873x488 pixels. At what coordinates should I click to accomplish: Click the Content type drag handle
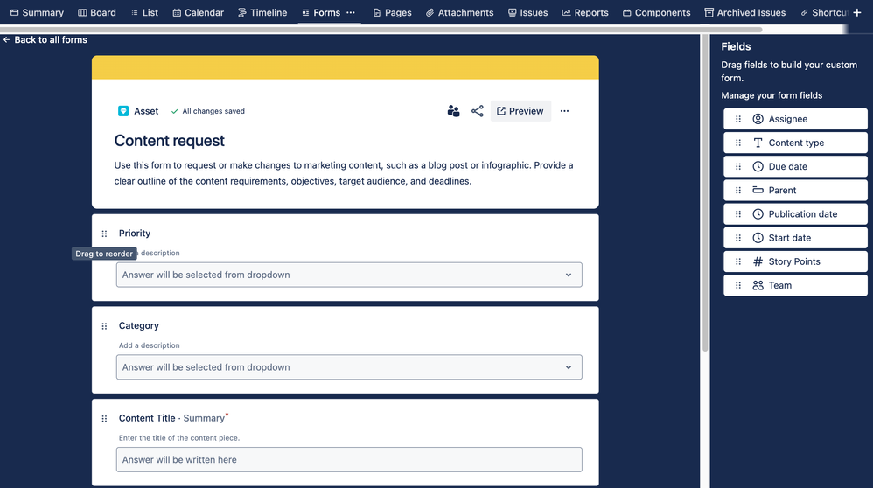pyautogui.click(x=738, y=143)
